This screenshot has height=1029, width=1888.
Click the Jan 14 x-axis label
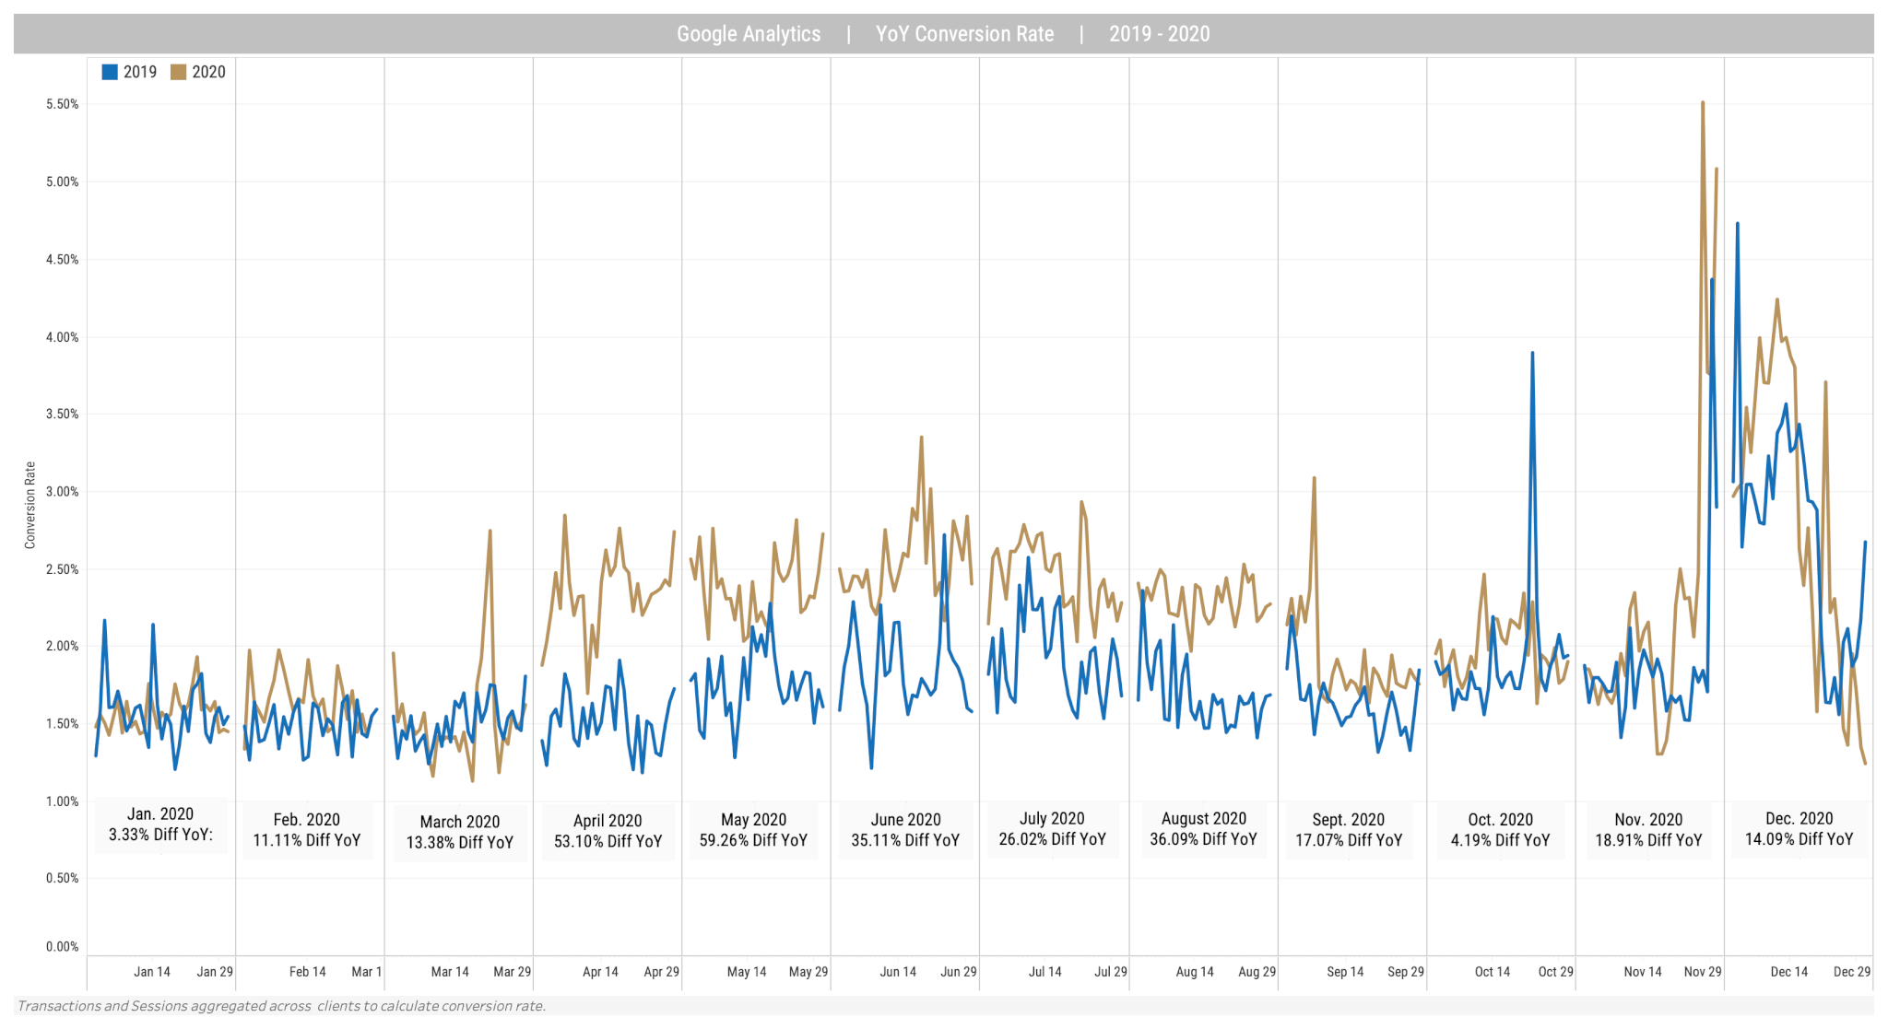152,972
